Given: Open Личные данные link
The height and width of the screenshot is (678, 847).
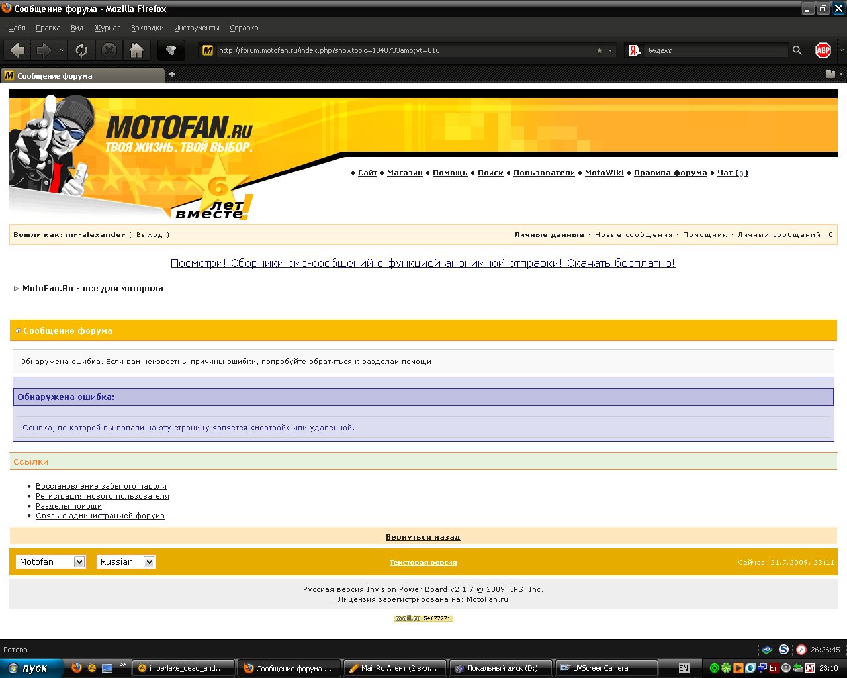Looking at the screenshot, I should click(549, 234).
